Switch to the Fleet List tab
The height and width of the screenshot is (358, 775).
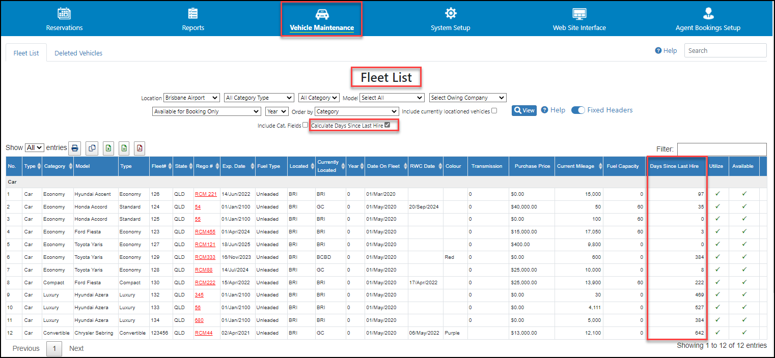(x=26, y=53)
